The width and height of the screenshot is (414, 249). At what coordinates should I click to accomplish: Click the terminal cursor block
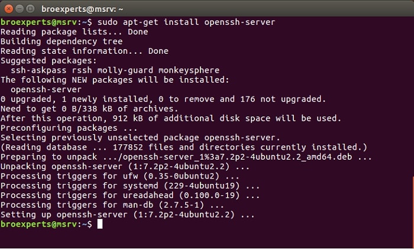click(100, 225)
